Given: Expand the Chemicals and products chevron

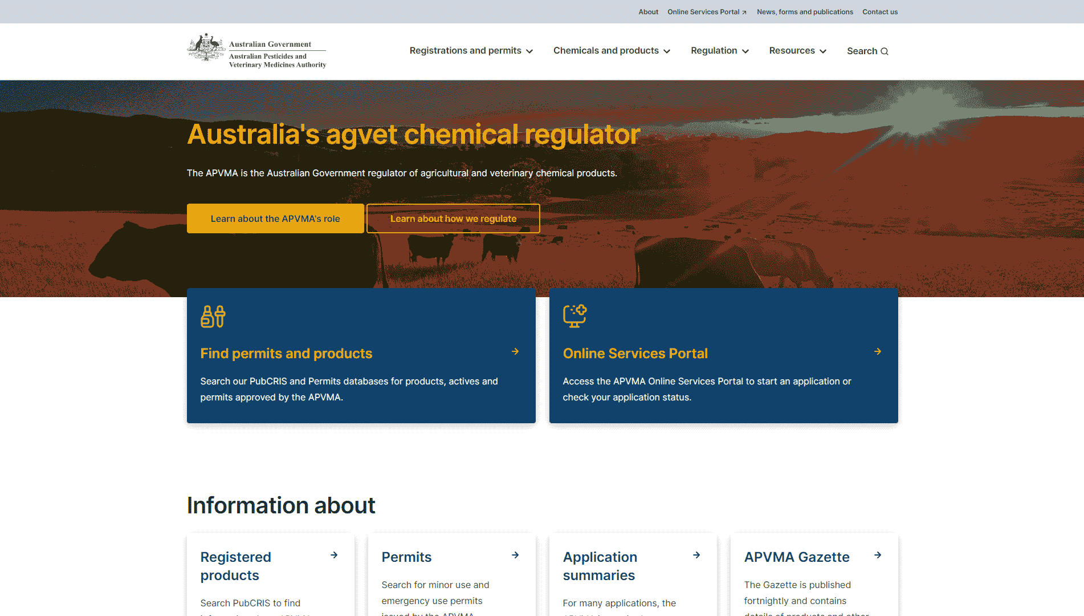Looking at the screenshot, I should (667, 51).
